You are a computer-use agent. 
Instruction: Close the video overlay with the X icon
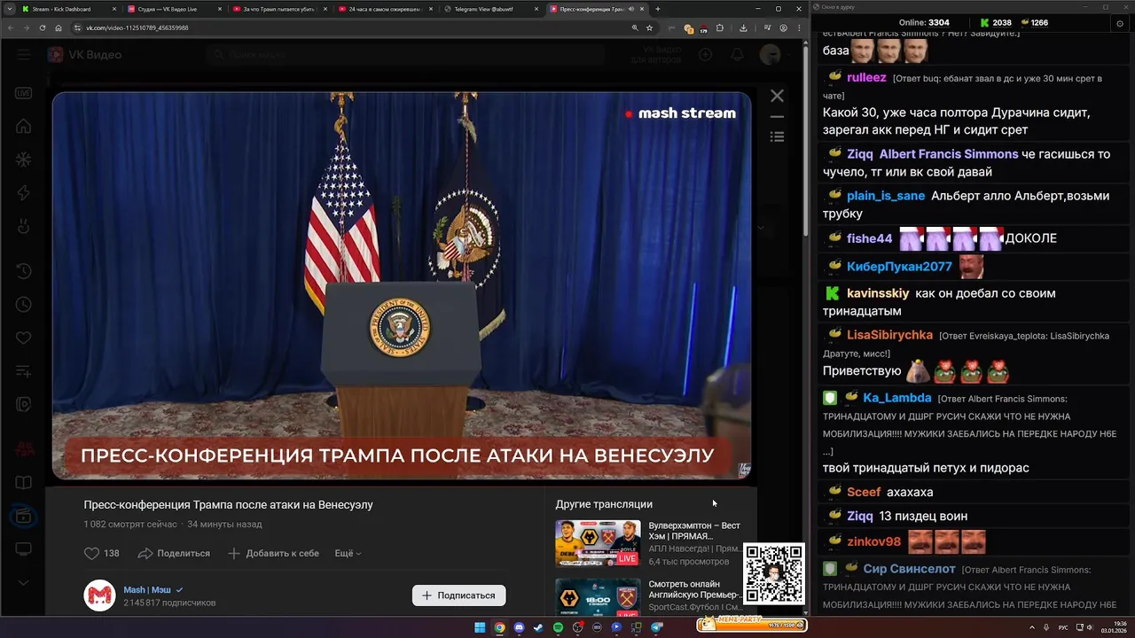(777, 96)
